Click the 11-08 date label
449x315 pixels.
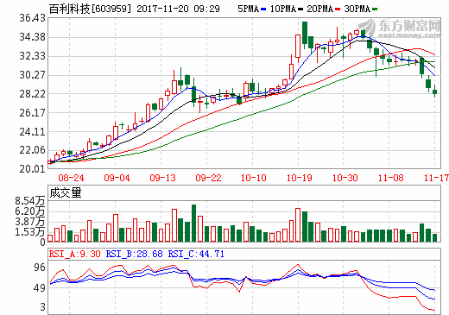click(x=391, y=178)
